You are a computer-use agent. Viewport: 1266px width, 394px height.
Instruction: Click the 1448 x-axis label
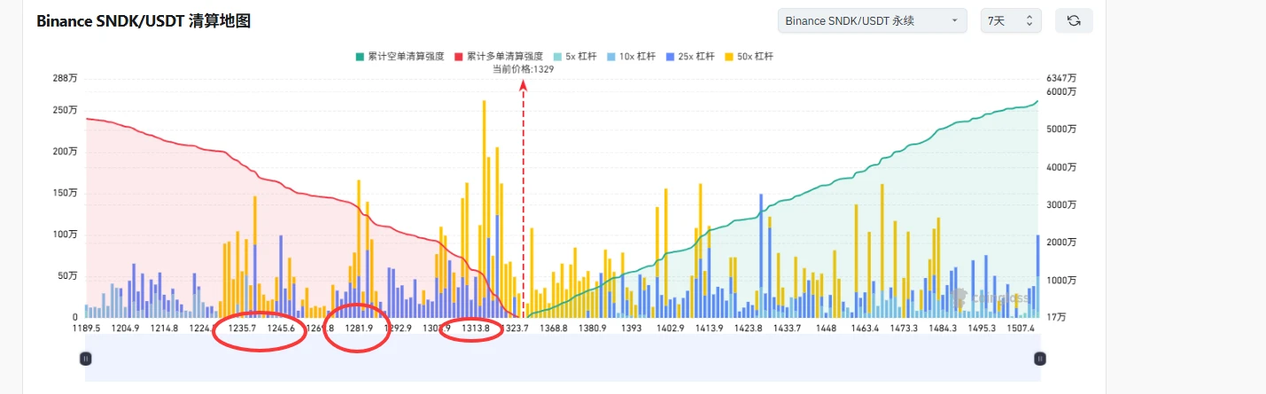click(827, 328)
